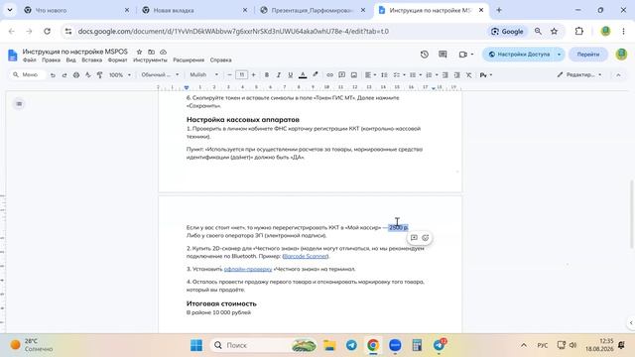This screenshot has height=357, width=635.
Task: Open the Инструменты menu
Action: [x=150, y=59]
